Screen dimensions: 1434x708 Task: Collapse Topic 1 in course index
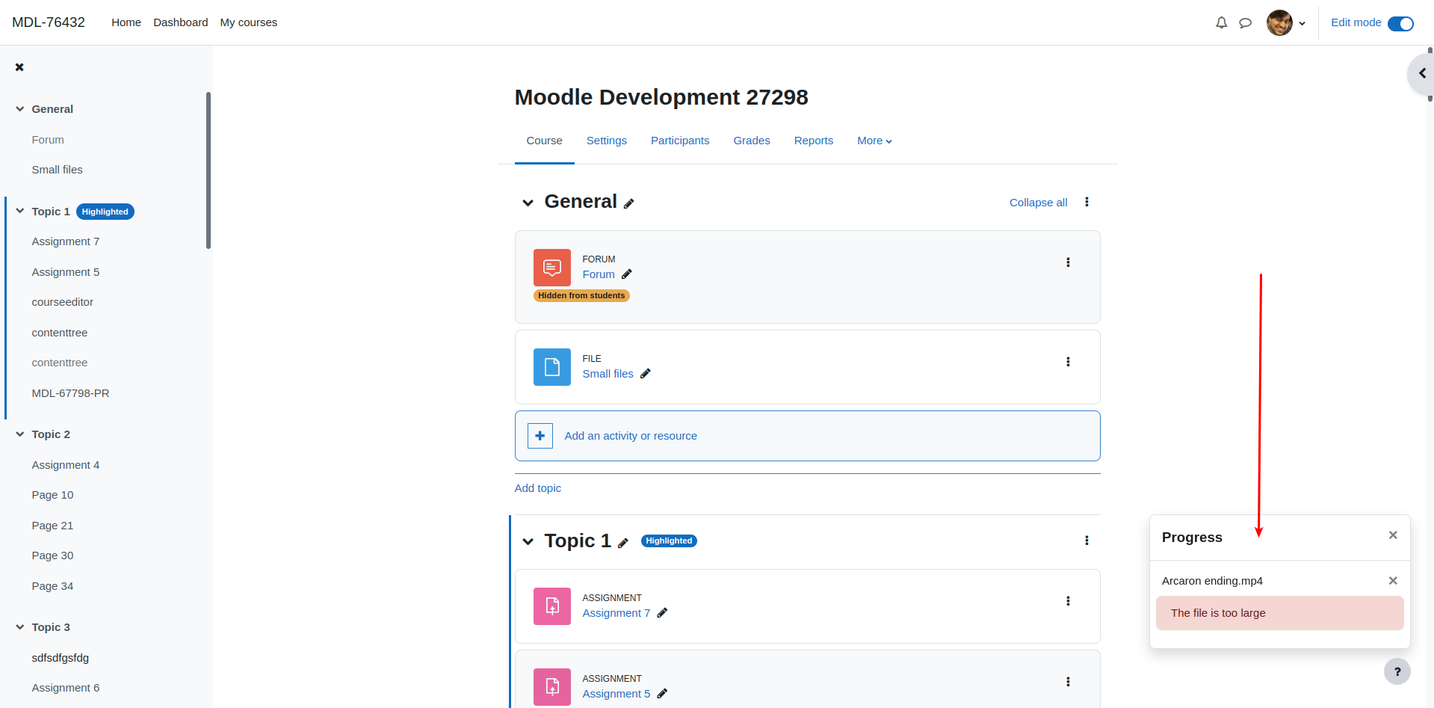click(20, 211)
